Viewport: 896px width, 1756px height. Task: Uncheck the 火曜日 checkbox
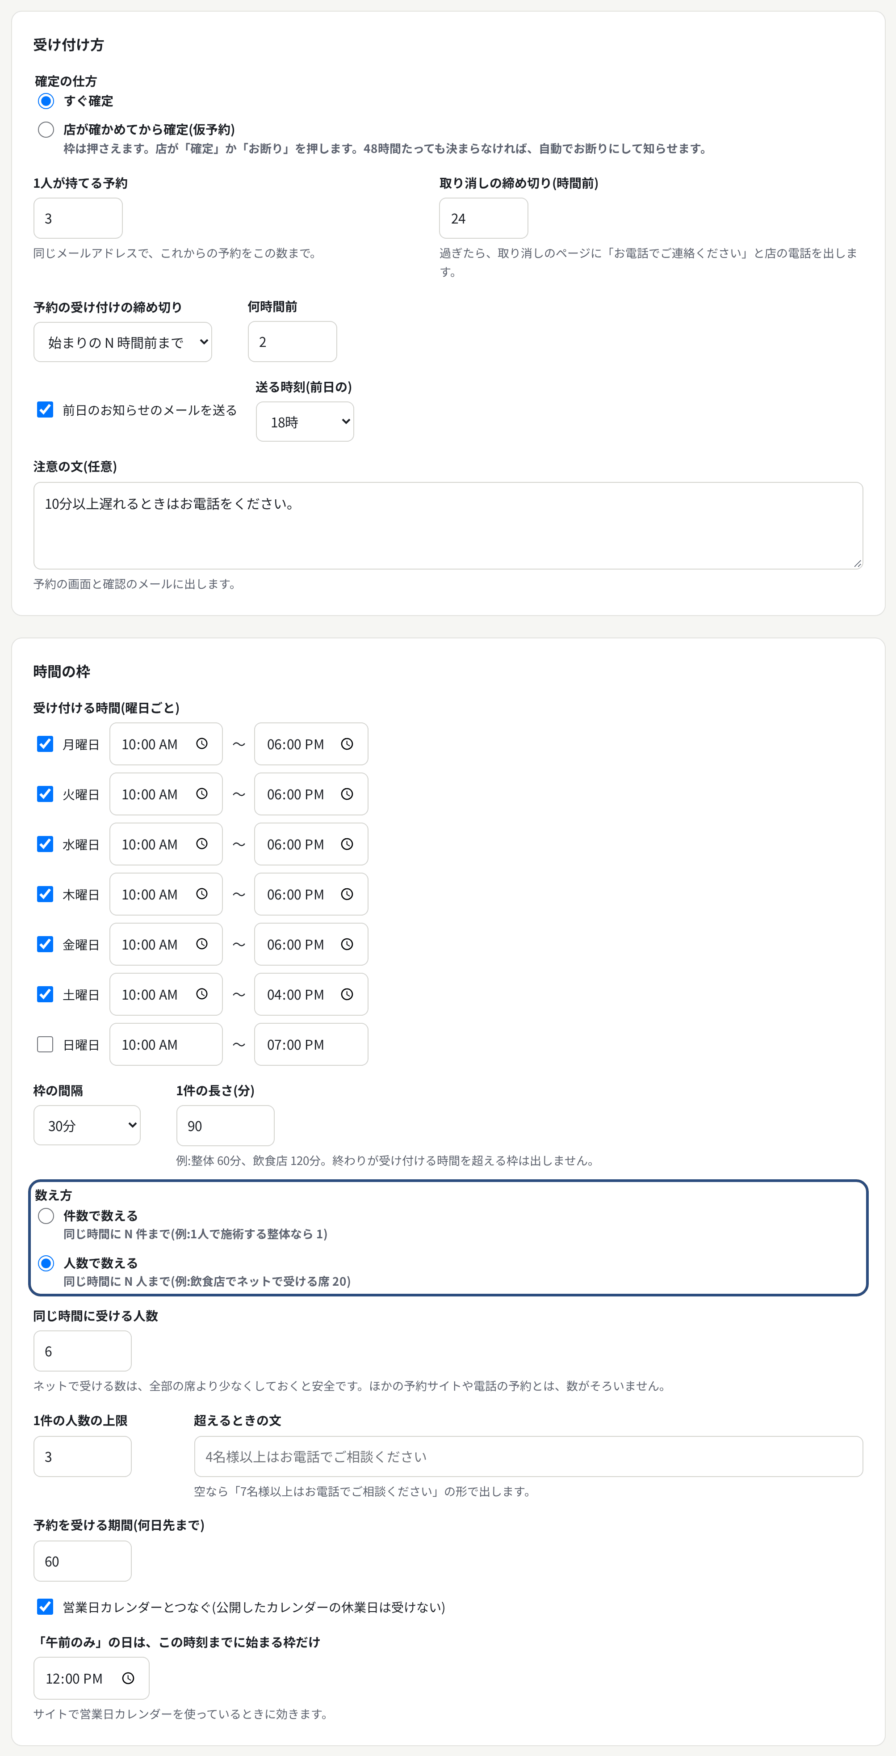45,794
